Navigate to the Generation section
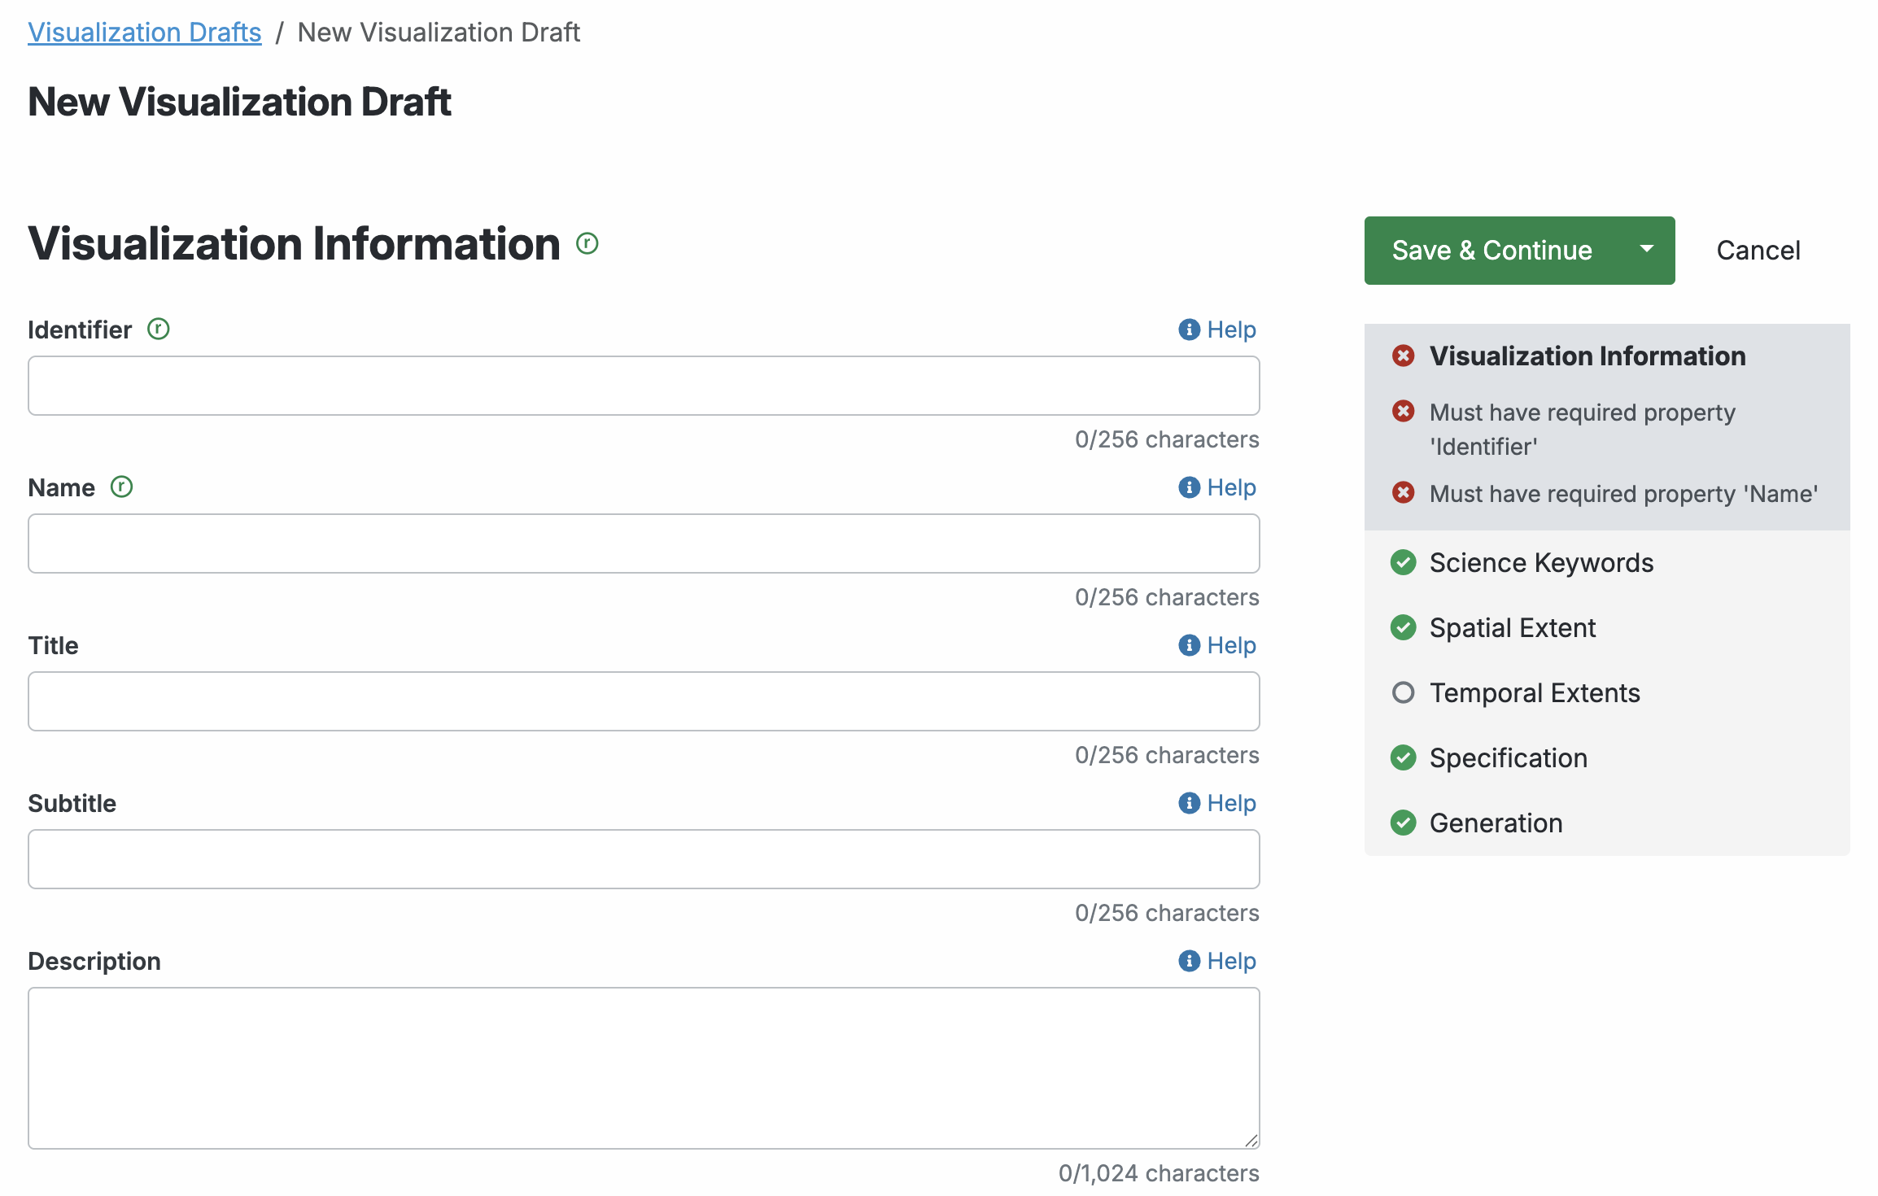Image resolution: width=1878 pixels, height=1196 pixels. click(x=1496, y=823)
